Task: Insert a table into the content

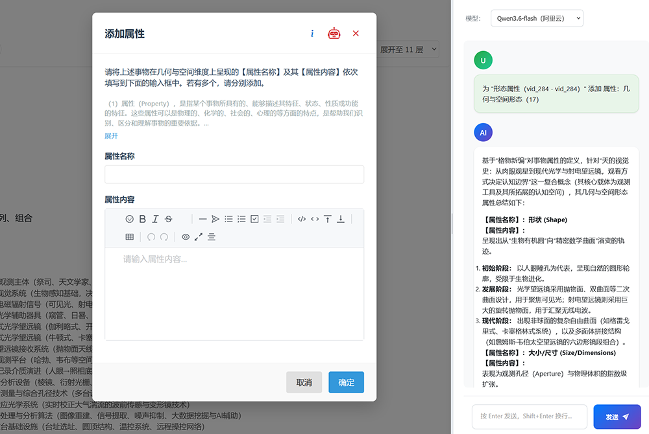Action: [130, 237]
